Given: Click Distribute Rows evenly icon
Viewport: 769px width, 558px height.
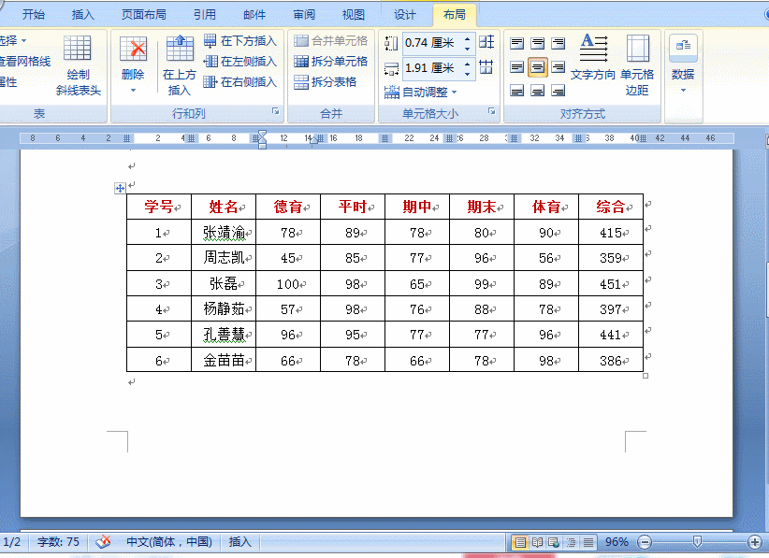Looking at the screenshot, I should point(486,42).
